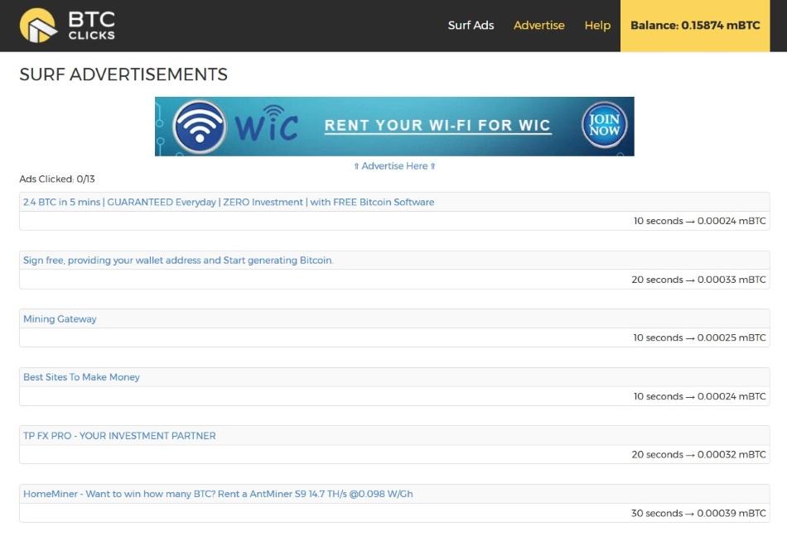Open the HomeMiner AntMiner S9 ad

coord(218,494)
